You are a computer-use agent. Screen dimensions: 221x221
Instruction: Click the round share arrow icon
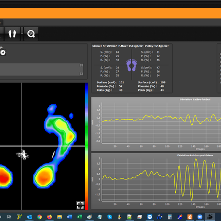[x=3, y=52]
